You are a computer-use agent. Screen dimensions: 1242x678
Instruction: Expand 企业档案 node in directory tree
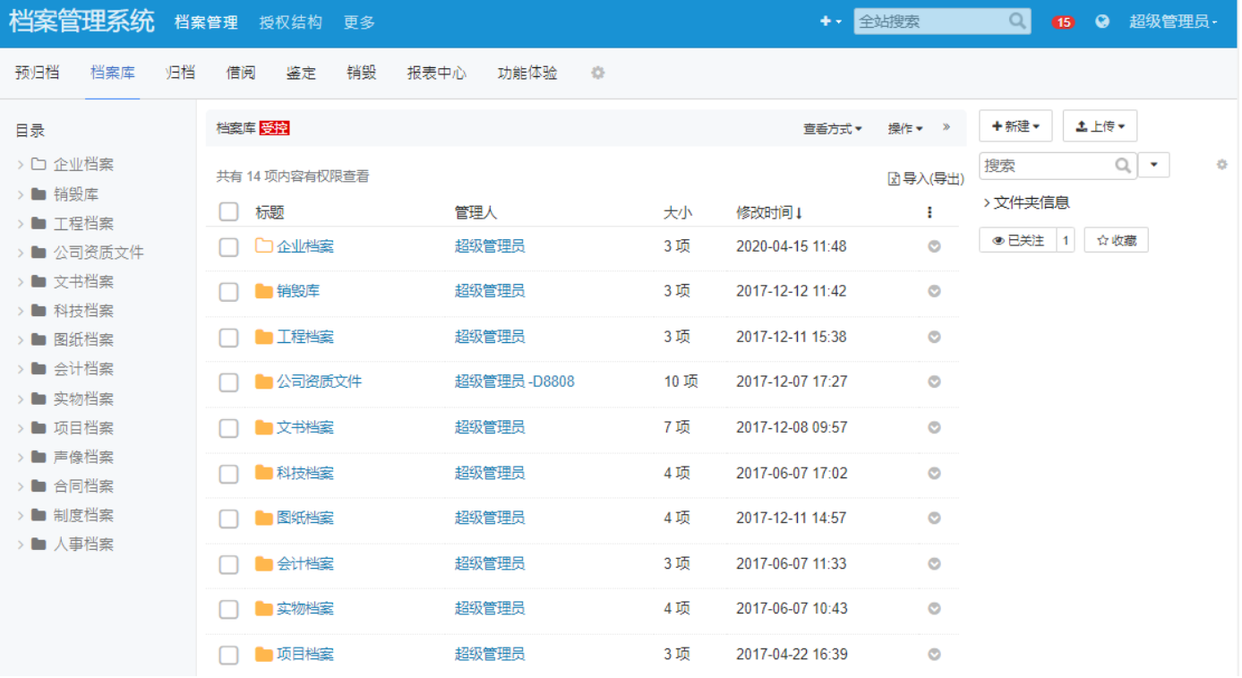pyautogui.click(x=21, y=165)
